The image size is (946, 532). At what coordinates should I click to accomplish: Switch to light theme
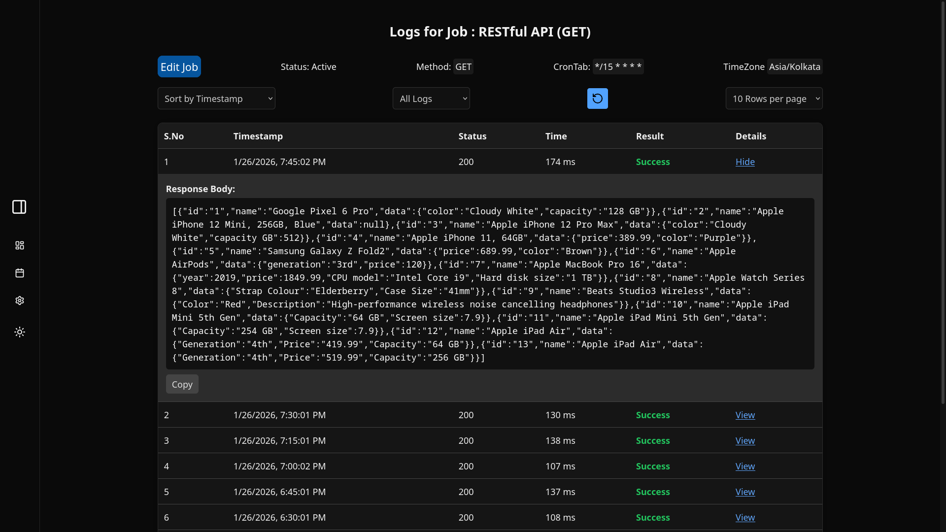click(19, 332)
